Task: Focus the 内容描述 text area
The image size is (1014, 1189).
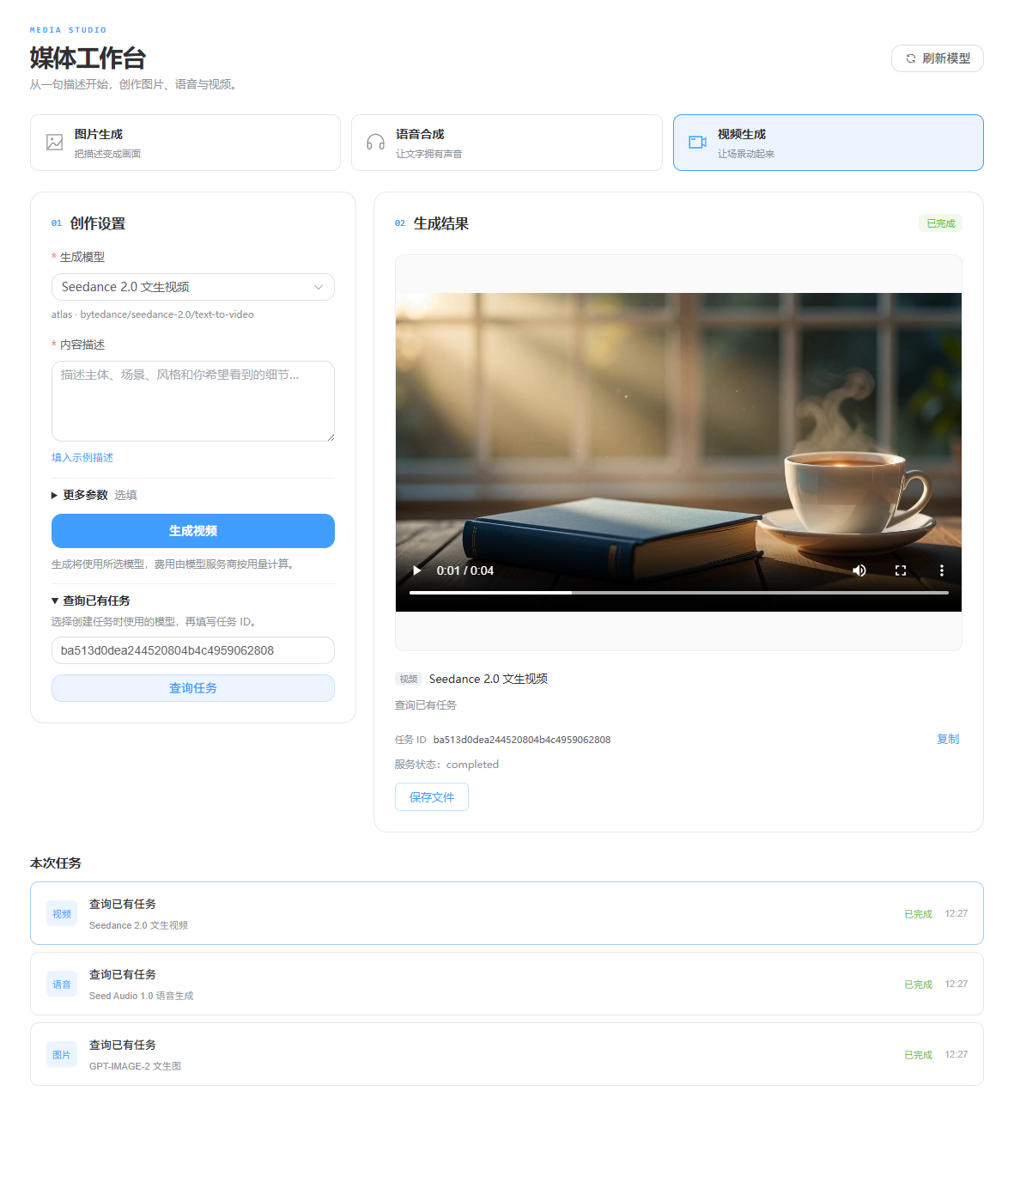Action: pyautogui.click(x=193, y=401)
